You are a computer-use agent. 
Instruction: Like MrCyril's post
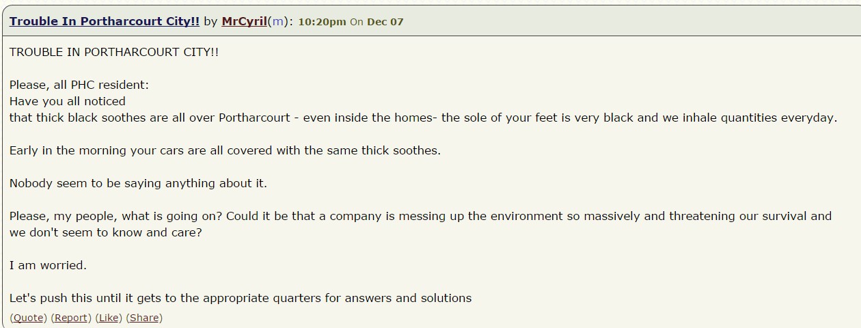[x=109, y=318]
